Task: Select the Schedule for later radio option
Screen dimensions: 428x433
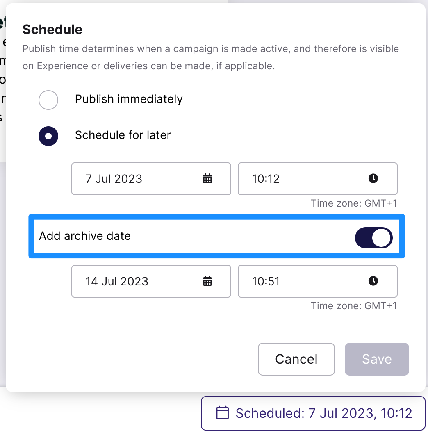Action: (48, 136)
